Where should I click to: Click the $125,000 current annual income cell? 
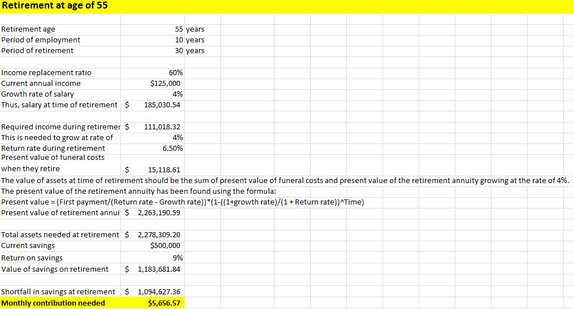(166, 83)
